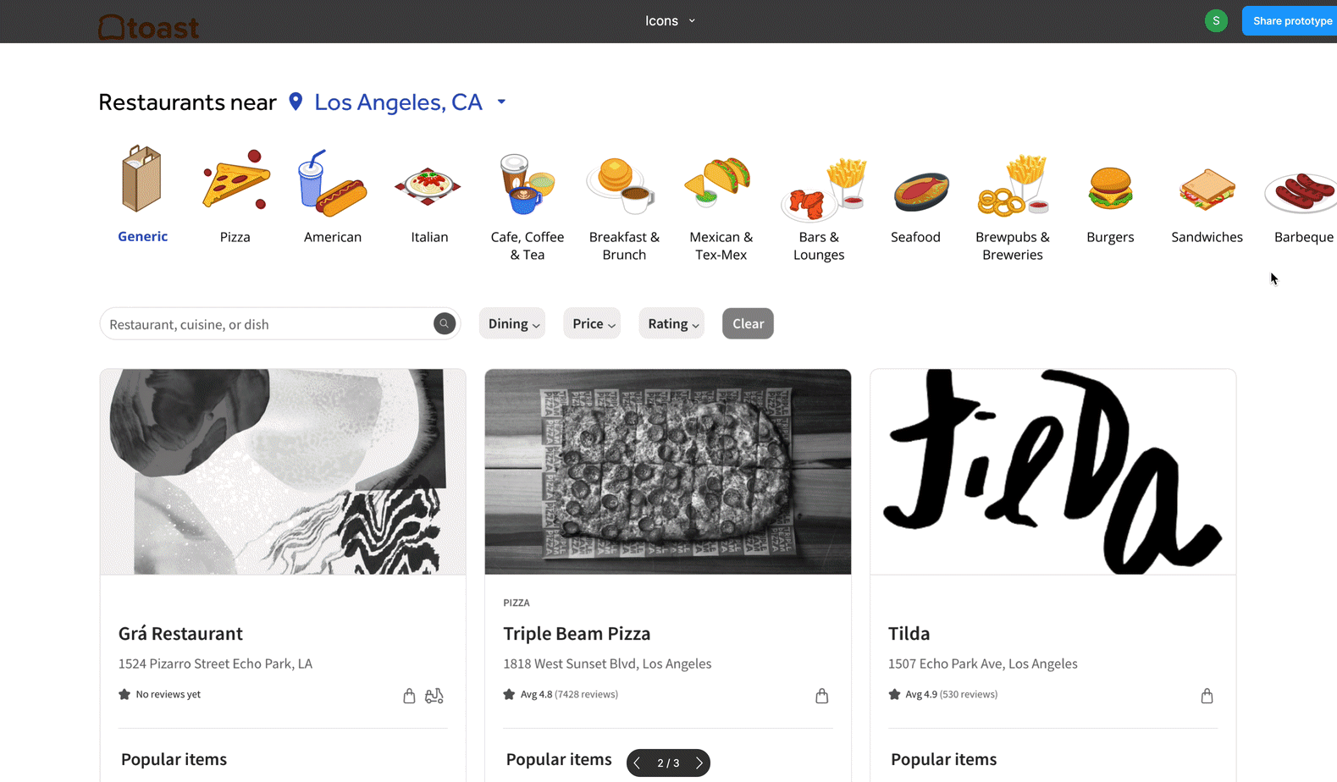Viewport: 1337px width, 782px height.
Task: Expand the Price filter dropdown
Action: tap(592, 323)
